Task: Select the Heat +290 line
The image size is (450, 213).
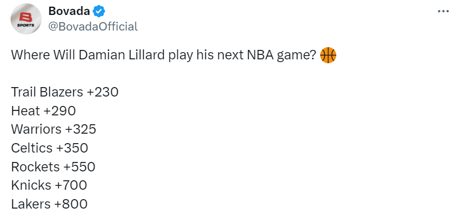Action: 43,111
